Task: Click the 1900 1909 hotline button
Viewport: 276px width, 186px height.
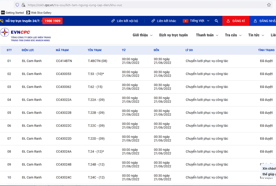Action: pyautogui.click(x=52, y=21)
